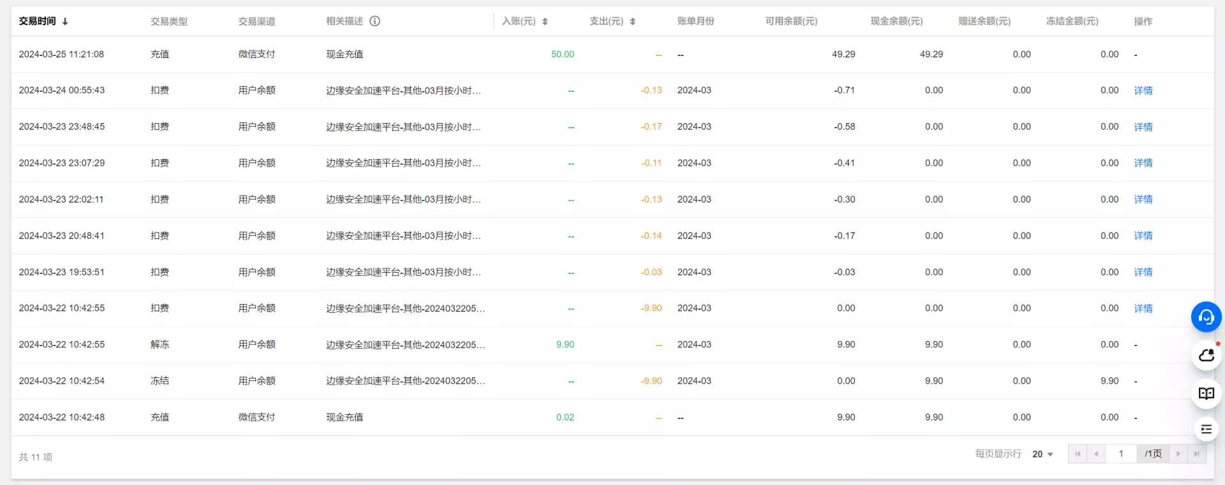Click the 共 11 项 total count text
The height and width of the screenshot is (485, 1225).
point(36,457)
